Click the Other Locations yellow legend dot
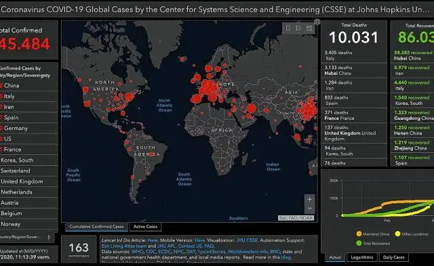 [x=398, y=234]
